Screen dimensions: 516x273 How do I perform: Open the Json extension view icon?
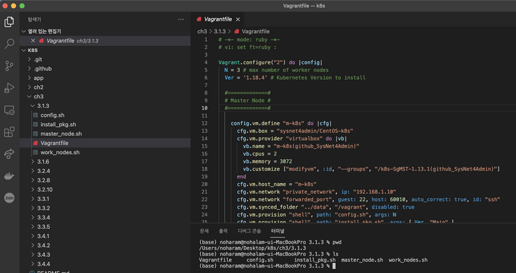[x=9, y=198]
